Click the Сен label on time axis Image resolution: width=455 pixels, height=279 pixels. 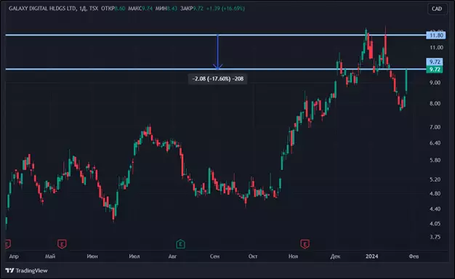[214, 256]
